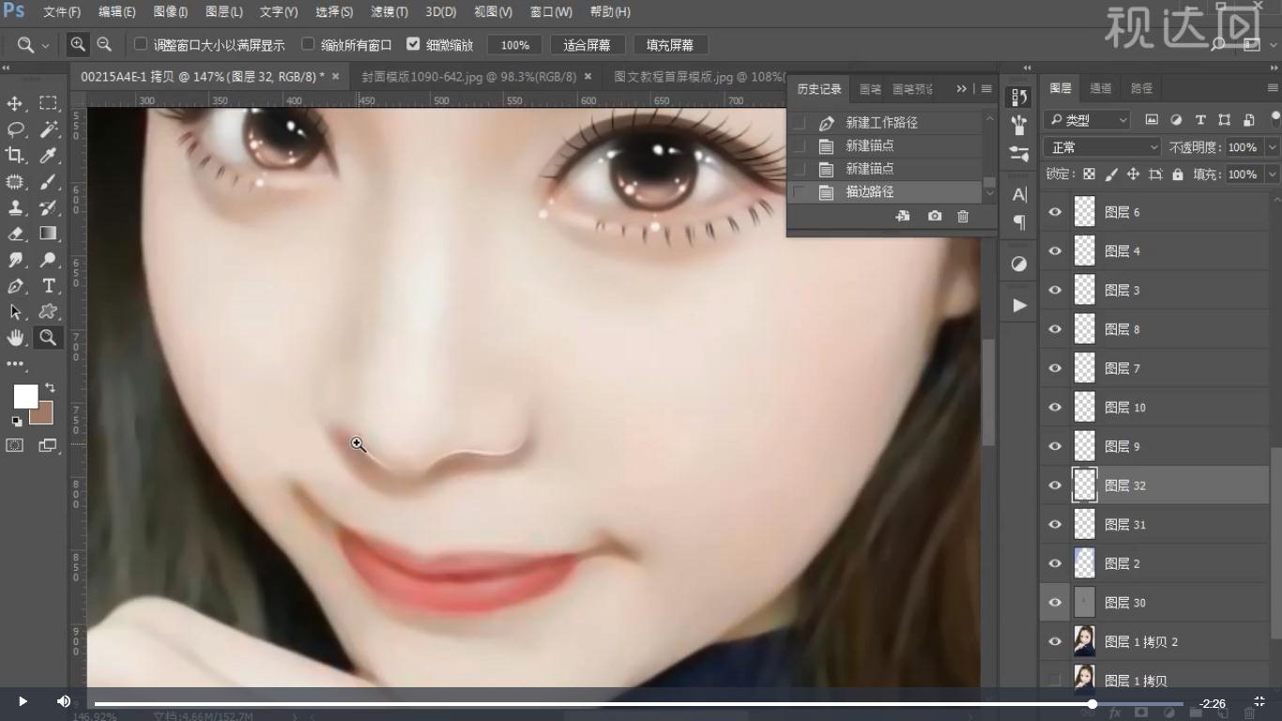Hide layer 图层 6
The image size is (1282, 721).
pyautogui.click(x=1055, y=212)
